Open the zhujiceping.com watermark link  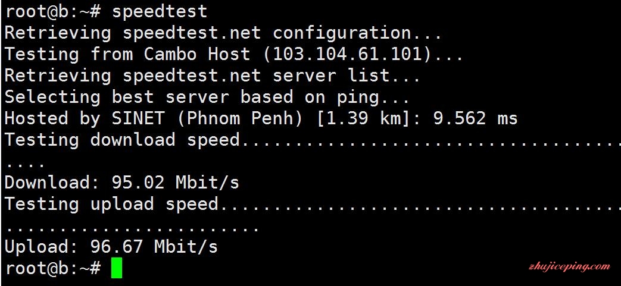coord(569,267)
